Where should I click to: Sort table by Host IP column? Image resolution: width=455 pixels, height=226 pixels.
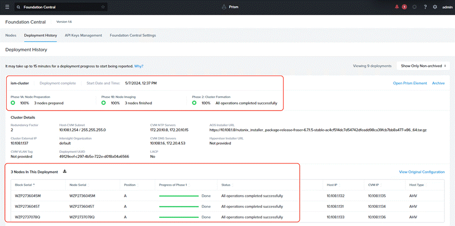point(334,185)
